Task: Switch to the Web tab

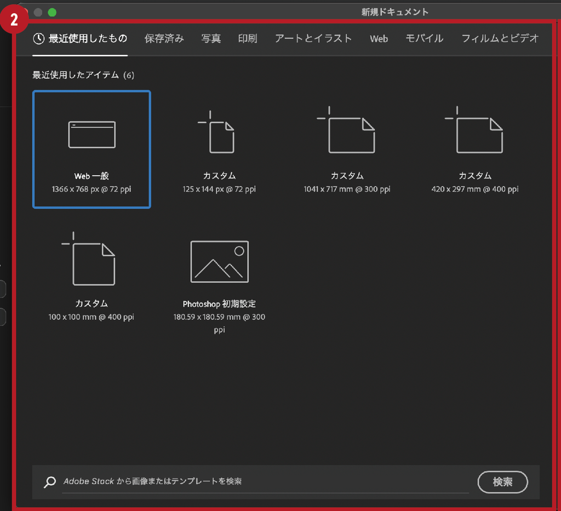Action: click(379, 39)
